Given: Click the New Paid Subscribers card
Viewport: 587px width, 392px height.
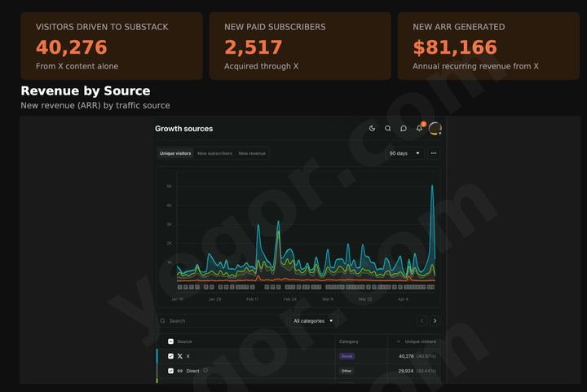Looking at the screenshot, I should (x=300, y=46).
